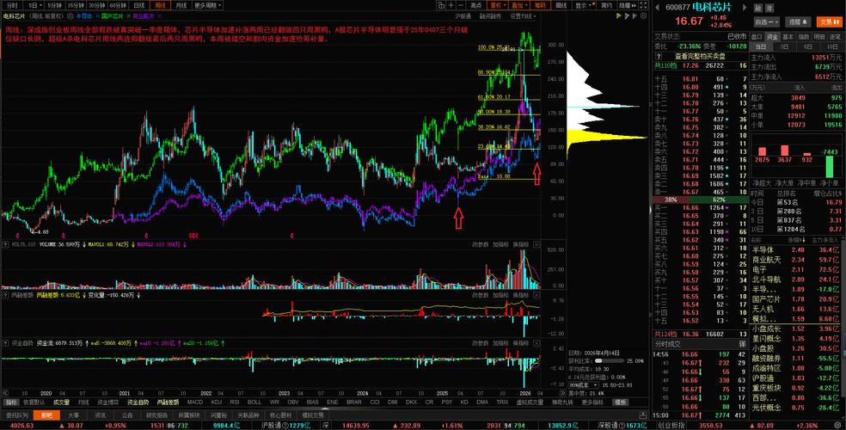Switch to 月线 monthly chart
The width and height of the screenshot is (846, 430).
181,5
